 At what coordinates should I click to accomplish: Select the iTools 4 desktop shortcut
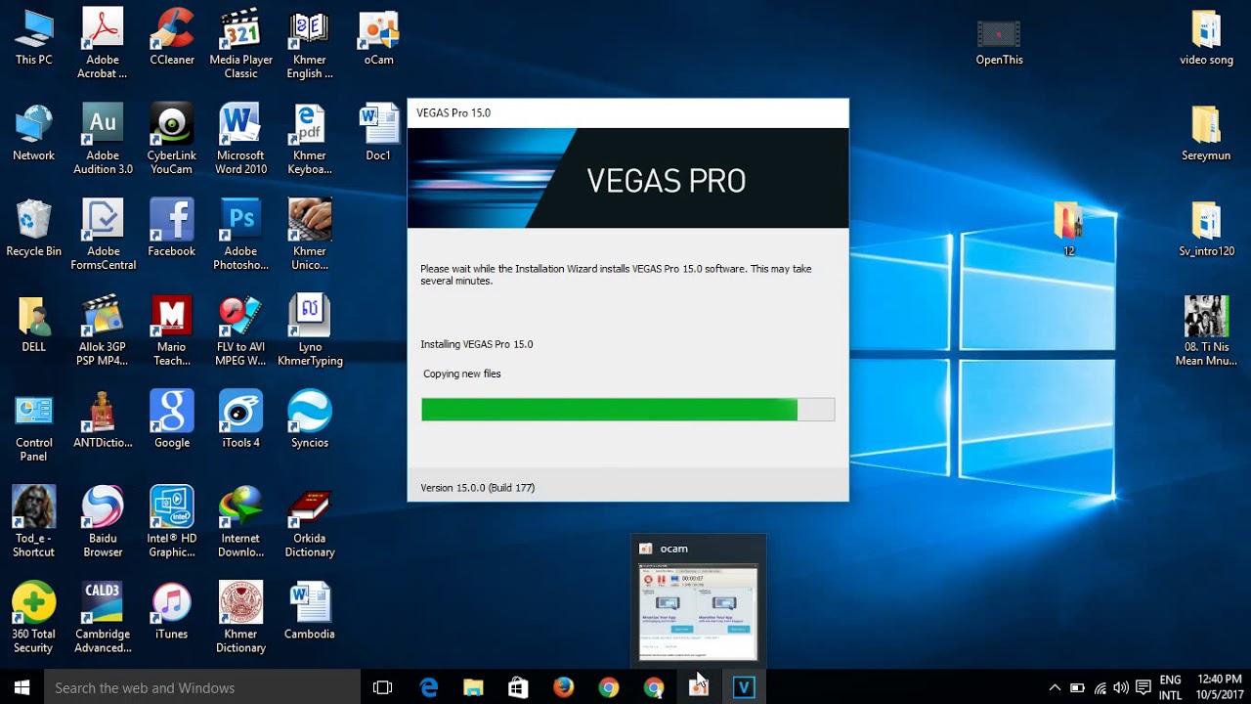point(240,420)
